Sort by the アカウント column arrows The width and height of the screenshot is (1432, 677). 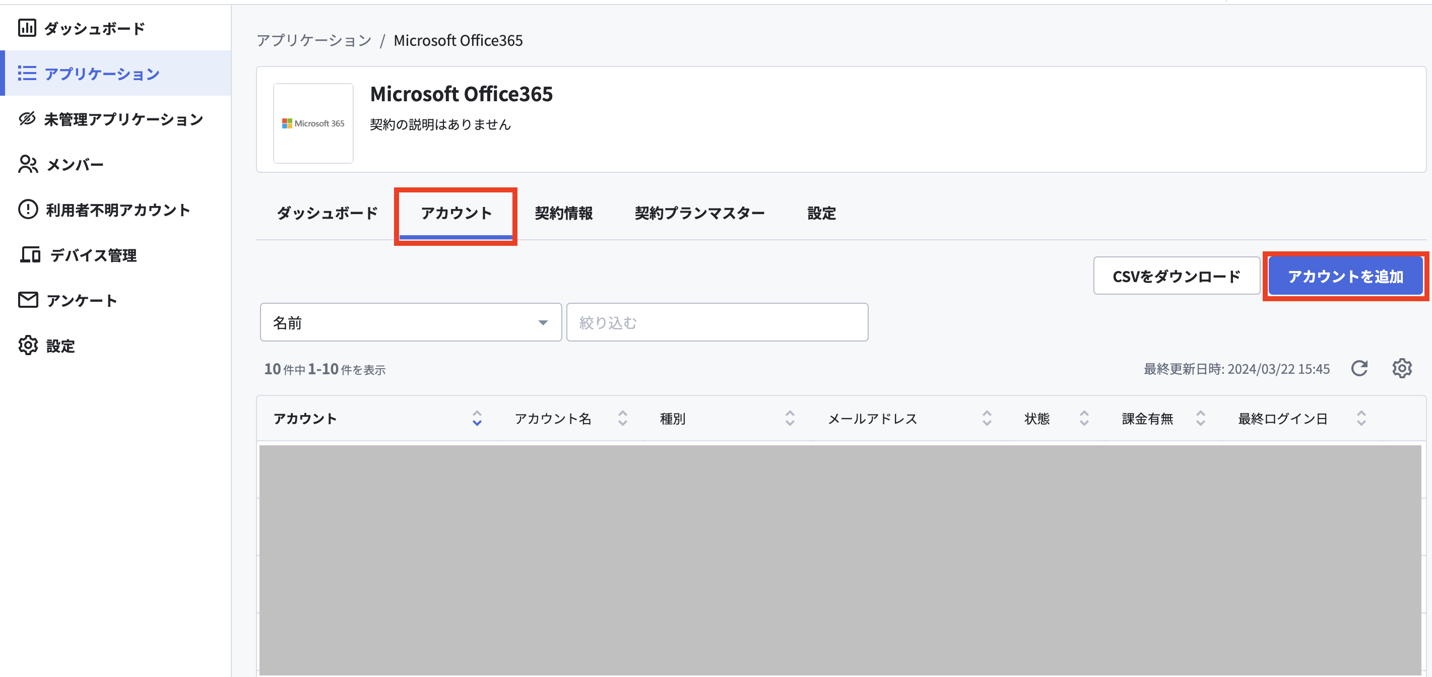coord(477,419)
